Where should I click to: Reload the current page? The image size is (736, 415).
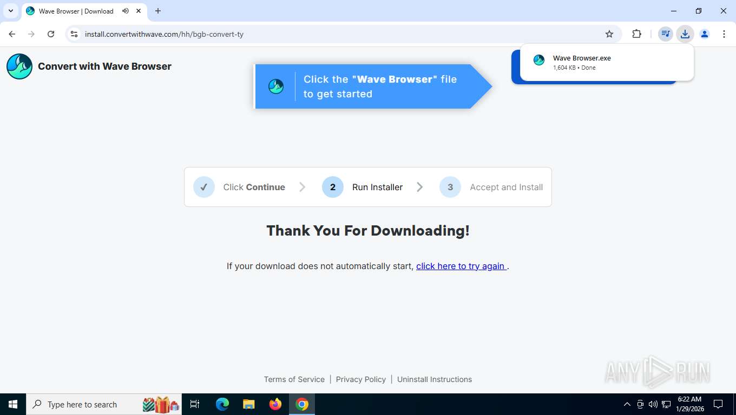pos(51,34)
